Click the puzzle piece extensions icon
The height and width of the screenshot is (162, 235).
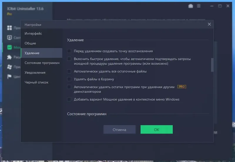pos(9,57)
